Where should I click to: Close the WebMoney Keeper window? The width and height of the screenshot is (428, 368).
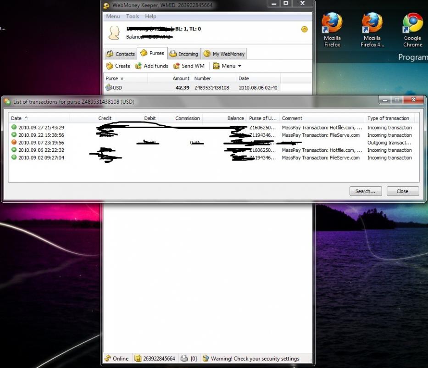(x=302, y=4)
